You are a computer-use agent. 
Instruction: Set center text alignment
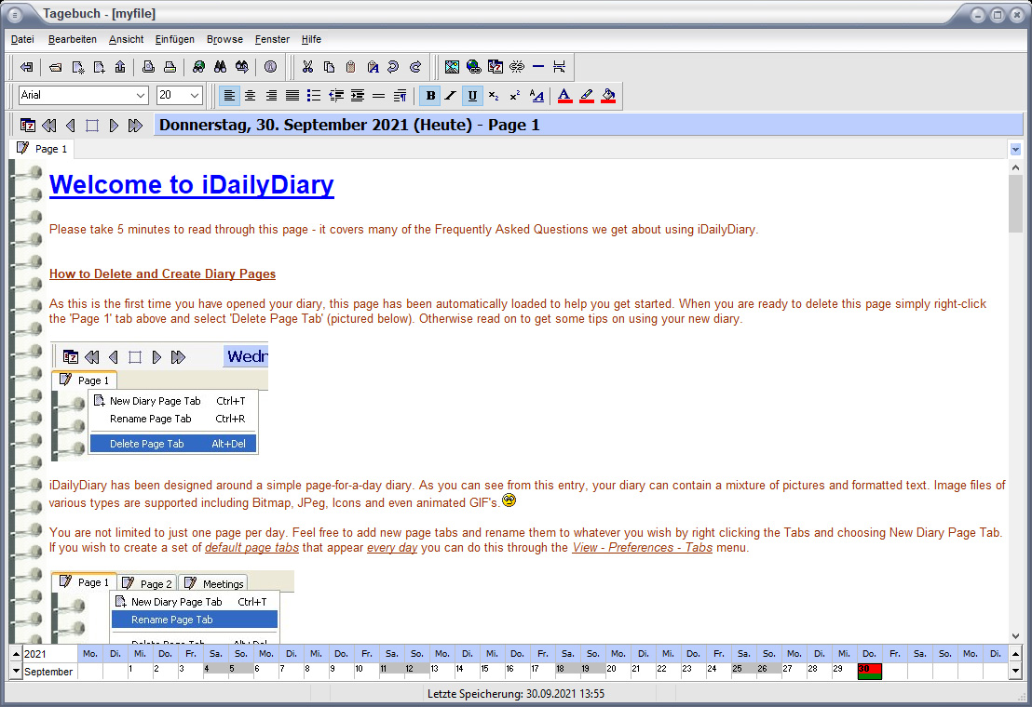pyautogui.click(x=251, y=96)
